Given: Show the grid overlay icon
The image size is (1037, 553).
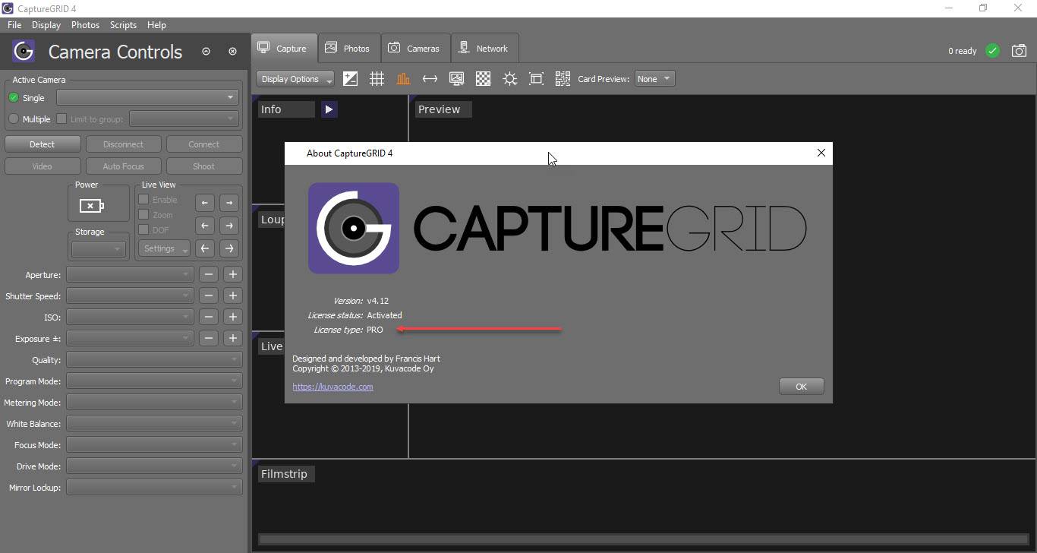Looking at the screenshot, I should [x=377, y=79].
